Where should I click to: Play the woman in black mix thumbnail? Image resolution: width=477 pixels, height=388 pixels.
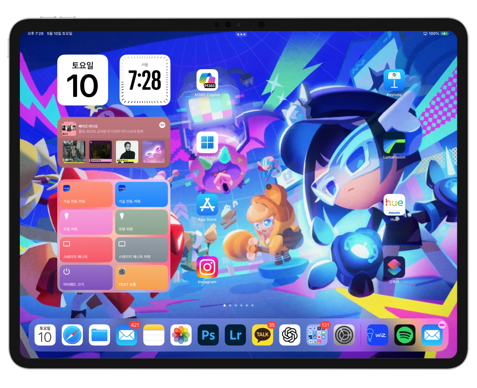[127, 152]
